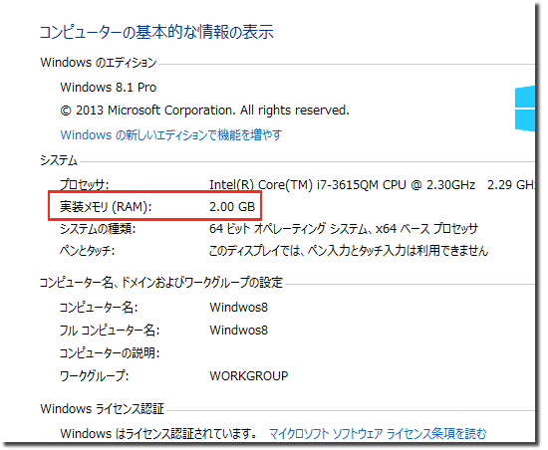Select the 64 ビット operating system value

[344, 229]
